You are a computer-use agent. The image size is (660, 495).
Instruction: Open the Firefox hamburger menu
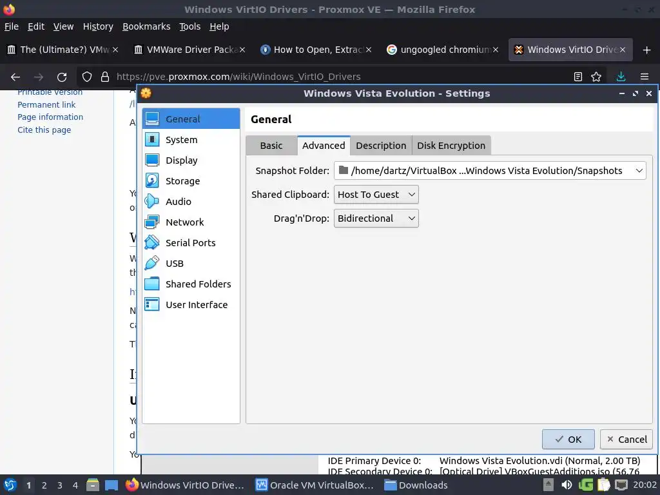pyautogui.click(x=645, y=77)
